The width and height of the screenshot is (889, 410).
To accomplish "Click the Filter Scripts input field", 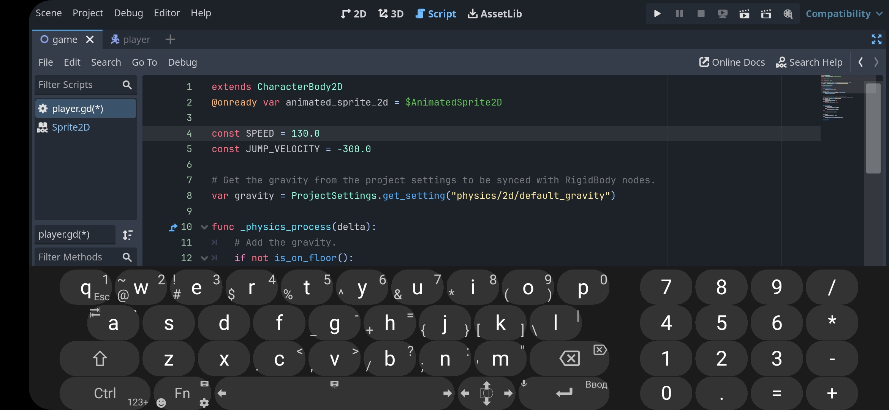I will tap(78, 85).
